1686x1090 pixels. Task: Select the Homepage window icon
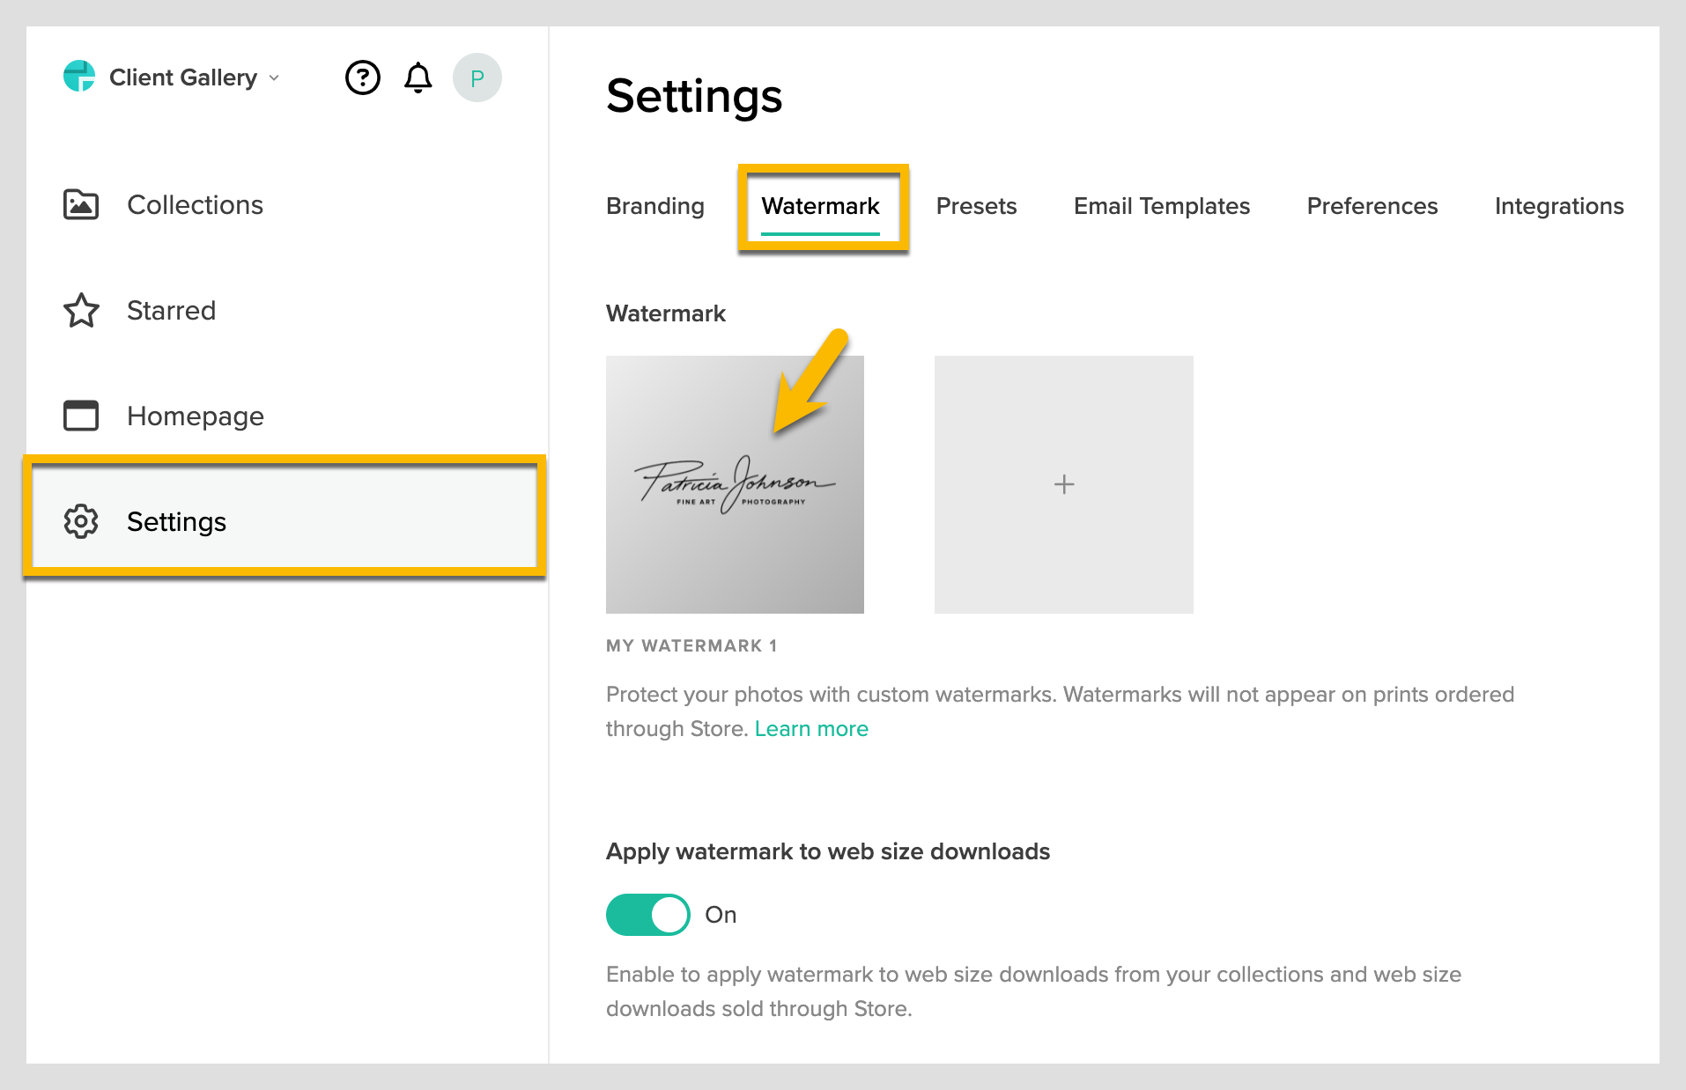tap(80, 416)
